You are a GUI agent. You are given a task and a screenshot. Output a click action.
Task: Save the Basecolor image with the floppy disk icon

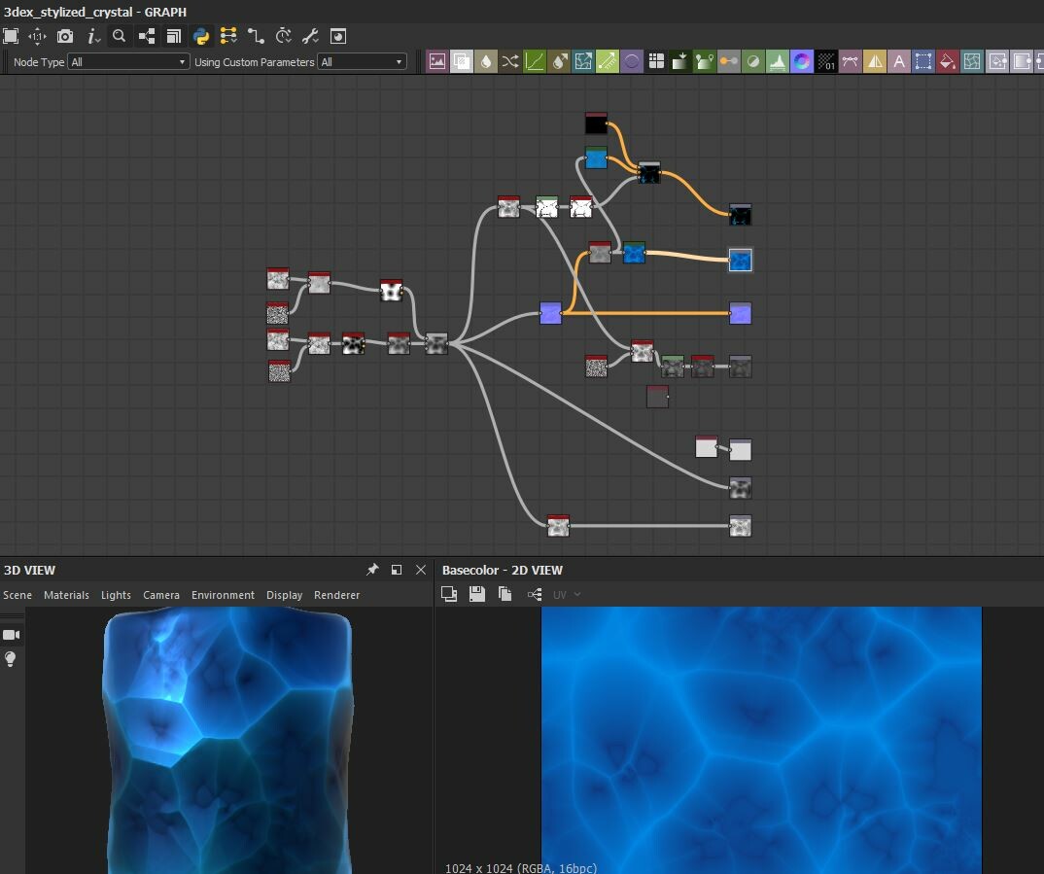point(477,594)
